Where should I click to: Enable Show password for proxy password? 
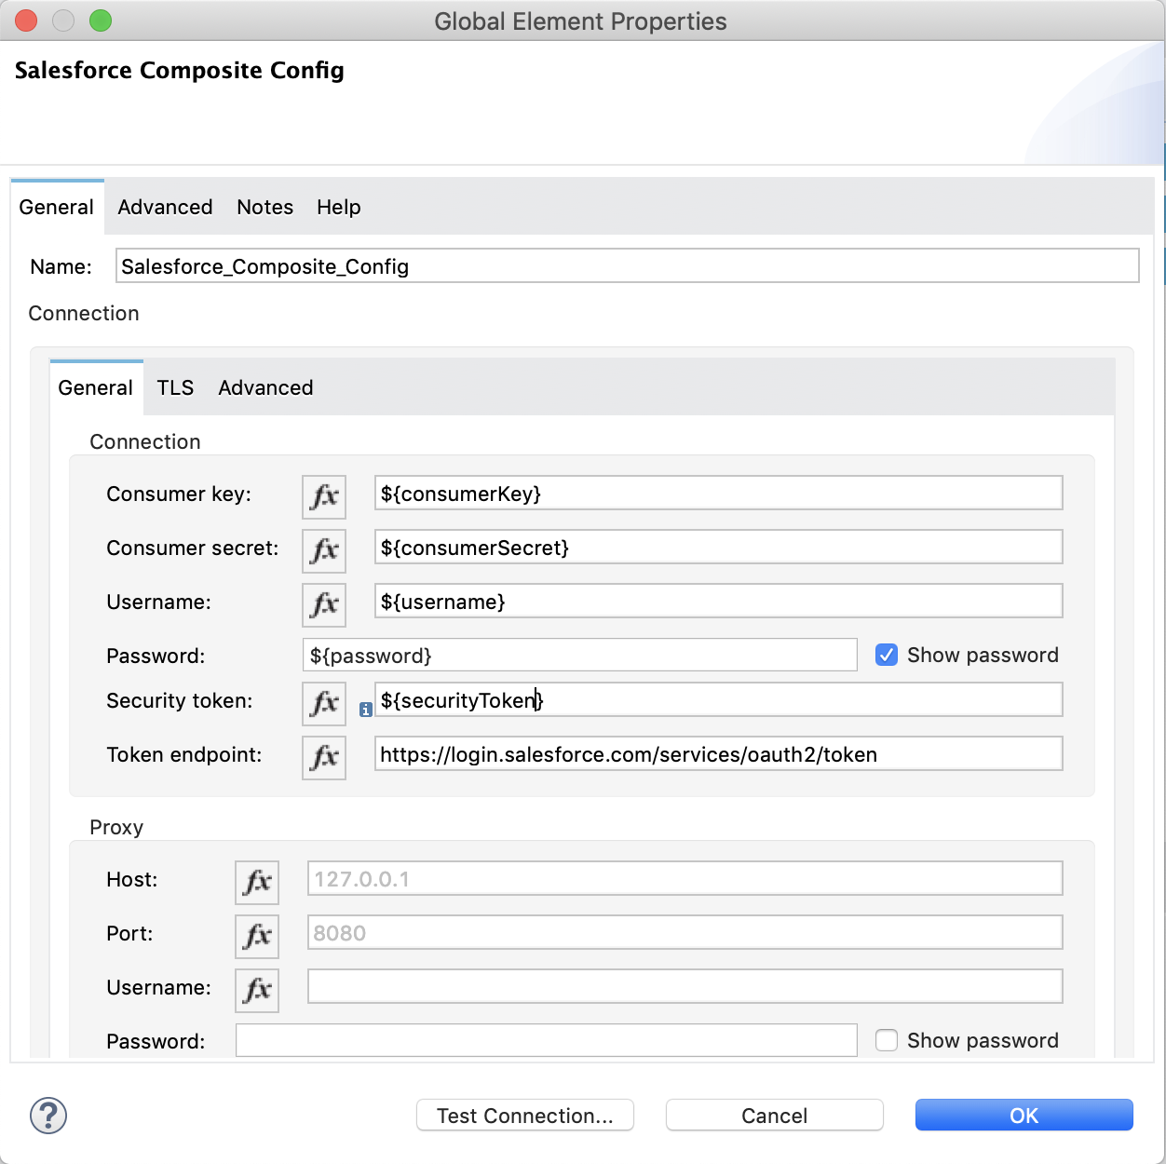coord(886,1040)
